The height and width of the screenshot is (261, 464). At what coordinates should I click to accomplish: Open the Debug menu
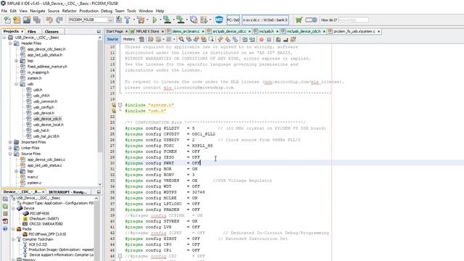[107, 11]
